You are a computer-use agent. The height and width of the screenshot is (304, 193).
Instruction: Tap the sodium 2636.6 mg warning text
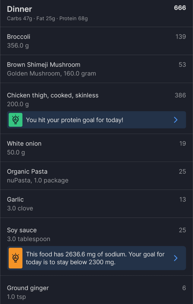point(95,258)
